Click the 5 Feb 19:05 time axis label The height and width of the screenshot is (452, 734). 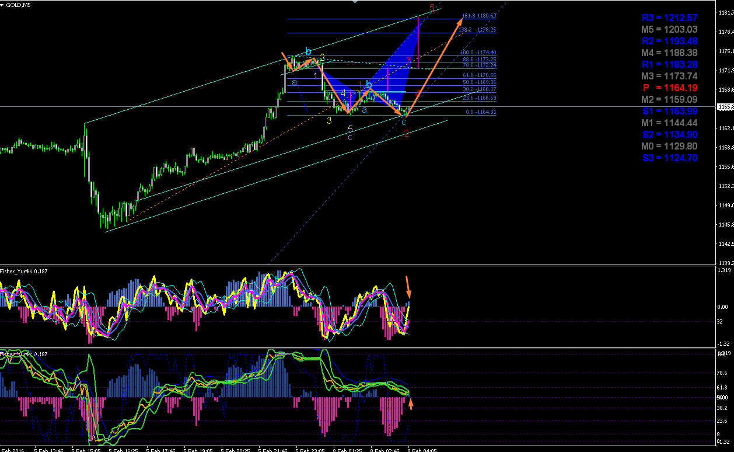(x=198, y=450)
